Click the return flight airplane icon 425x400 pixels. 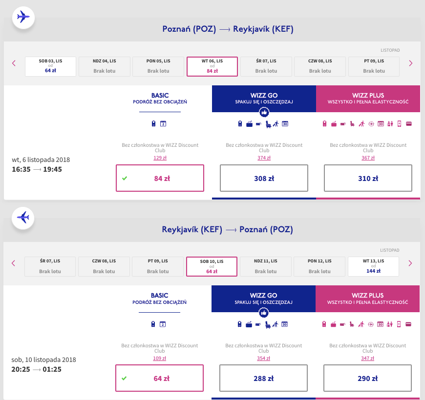[23, 218]
